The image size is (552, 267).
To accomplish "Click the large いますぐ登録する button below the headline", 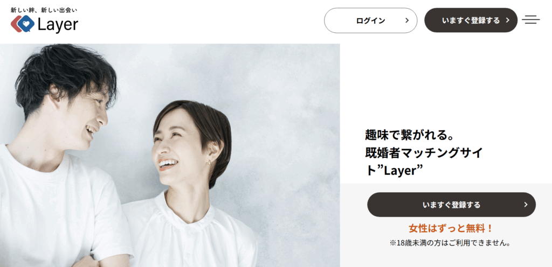I will click(451, 205).
